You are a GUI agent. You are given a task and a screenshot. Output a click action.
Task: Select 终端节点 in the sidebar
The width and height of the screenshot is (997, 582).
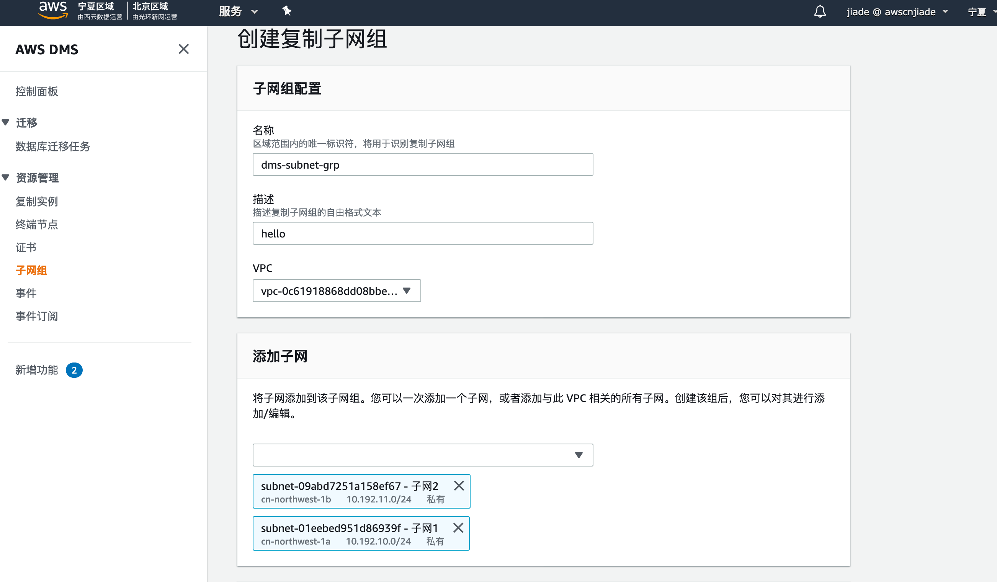[x=36, y=224]
